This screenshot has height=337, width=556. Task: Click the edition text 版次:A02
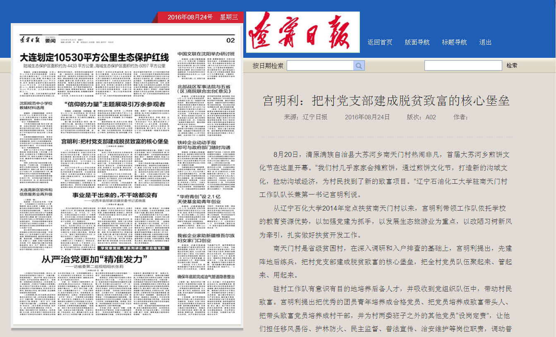pos(421,117)
